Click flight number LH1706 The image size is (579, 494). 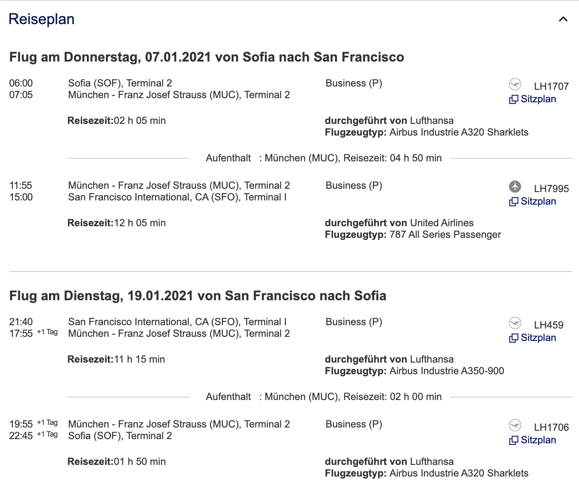tap(551, 427)
